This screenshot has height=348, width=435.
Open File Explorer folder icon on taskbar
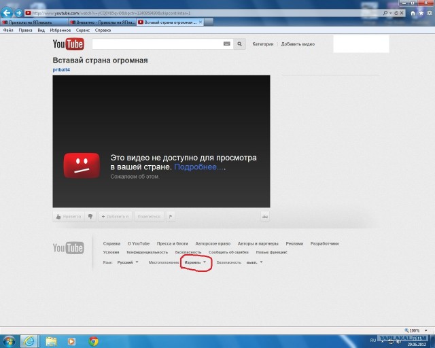[x=51, y=341]
